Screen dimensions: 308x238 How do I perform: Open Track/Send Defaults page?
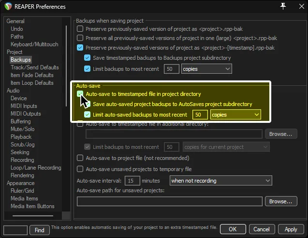tap(35, 67)
